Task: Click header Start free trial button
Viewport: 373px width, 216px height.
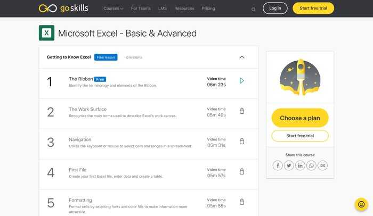Action: pyautogui.click(x=313, y=8)
